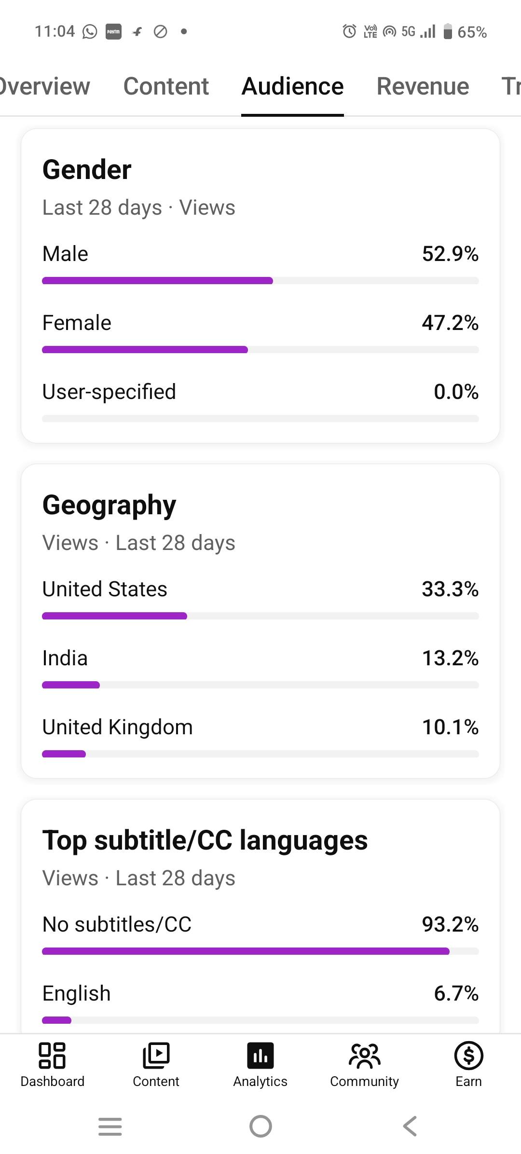The width and height of the screenshot is (521, 1154).
Task: Open the Gender card heading
Action: click(87, 170)
